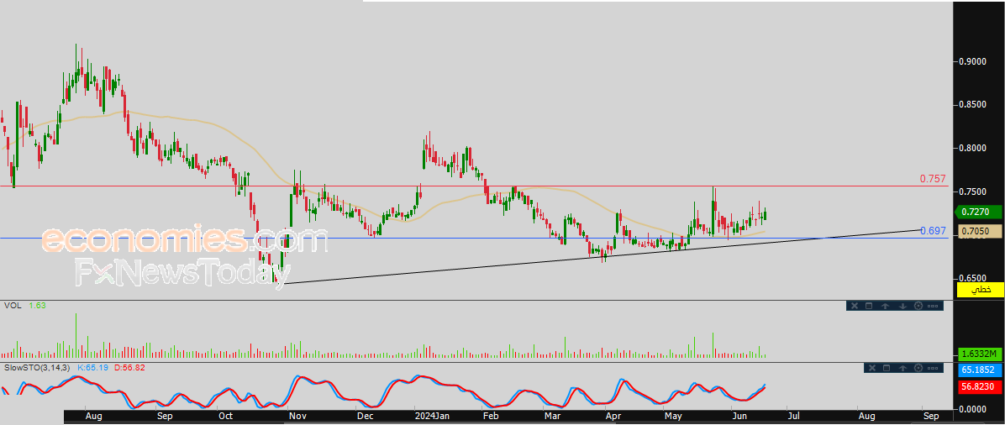
Task: Select the red 0.757 resistance level label
Action: pyautogui.click(x=933, y=179)
